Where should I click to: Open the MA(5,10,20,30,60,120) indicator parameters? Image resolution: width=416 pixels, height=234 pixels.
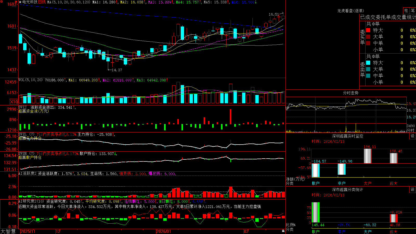point(69,2)
